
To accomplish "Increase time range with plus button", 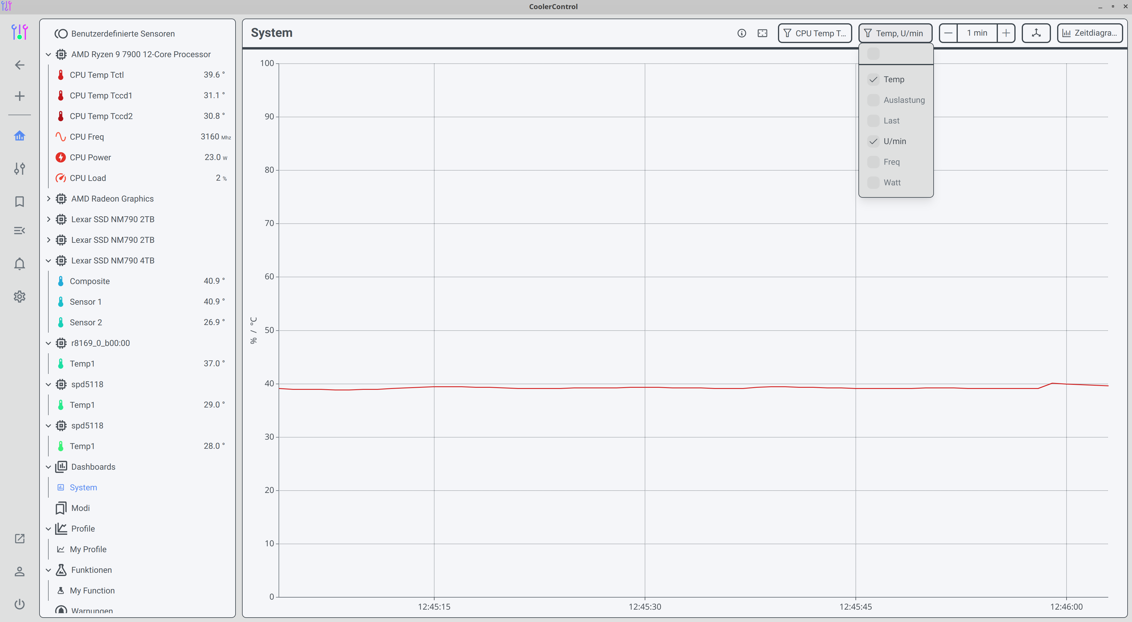I will coord(1006,33).
